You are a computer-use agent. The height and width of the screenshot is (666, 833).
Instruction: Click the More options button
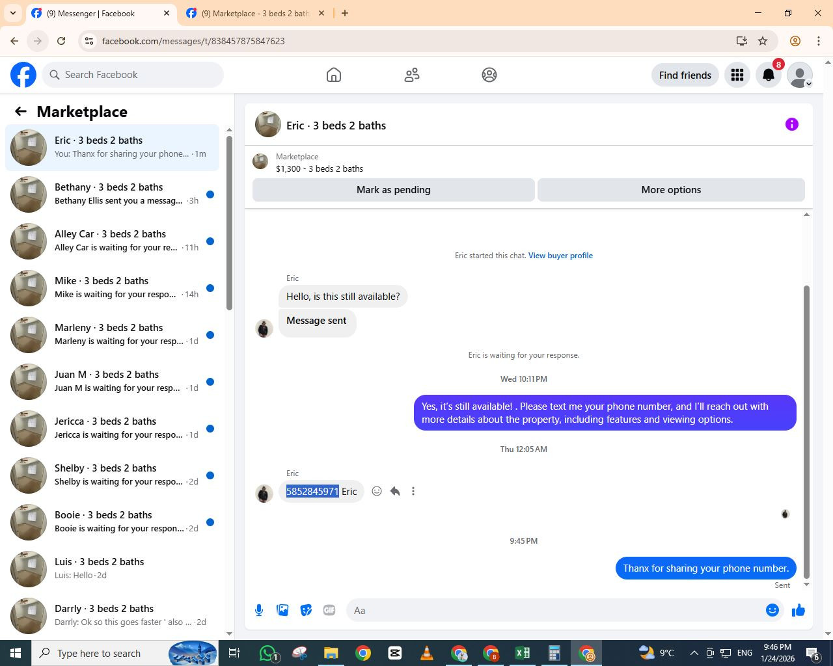[671, 190]
